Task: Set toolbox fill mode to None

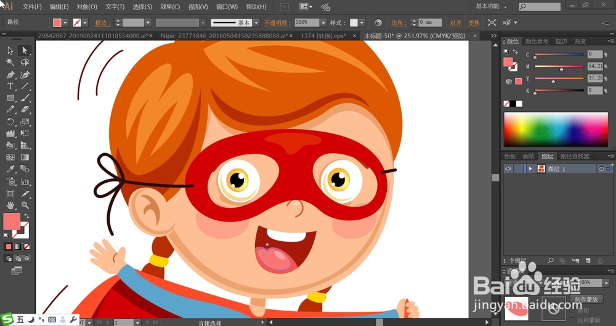Action: 26,247
